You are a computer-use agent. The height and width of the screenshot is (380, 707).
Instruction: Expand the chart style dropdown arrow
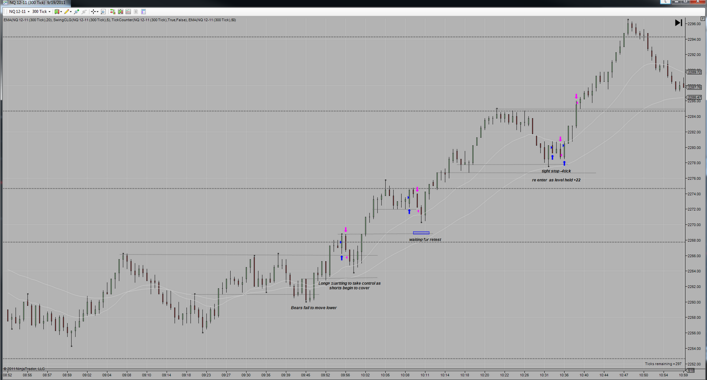coord(61,11)
